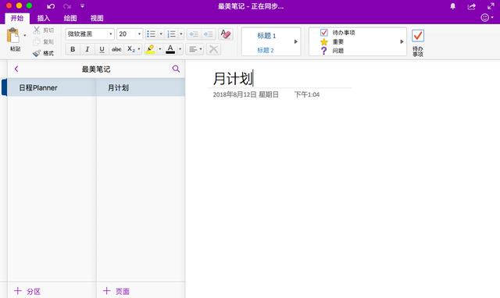Search notes with the magnifier icon

point(176,69)
